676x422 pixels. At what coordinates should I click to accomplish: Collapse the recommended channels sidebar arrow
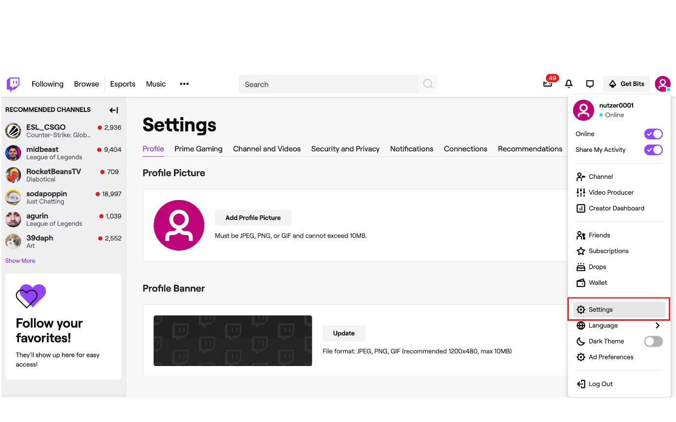pos(114,110)
